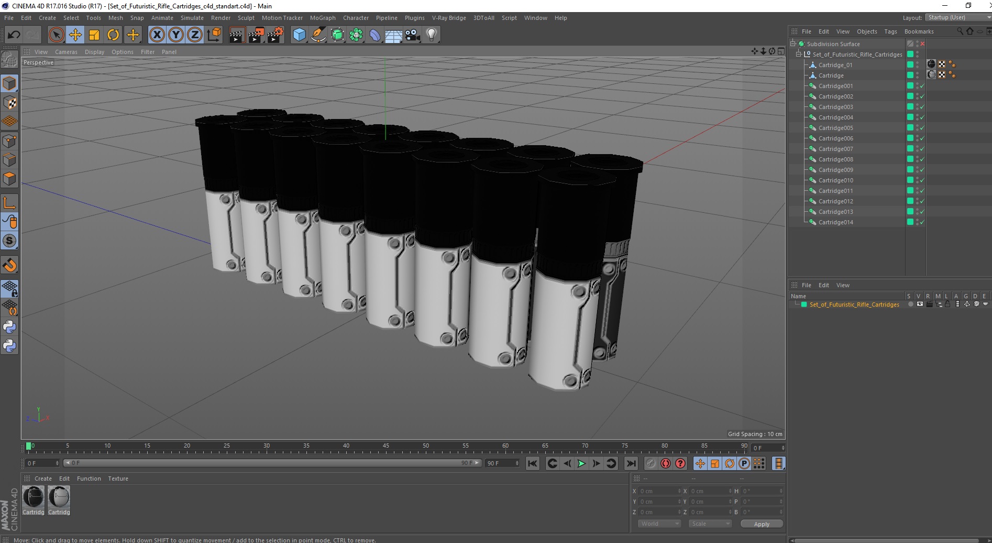Click the timeline playhead at frame 0
The height and width of the screenshot is (543, 992).
(x=28, y=447)
